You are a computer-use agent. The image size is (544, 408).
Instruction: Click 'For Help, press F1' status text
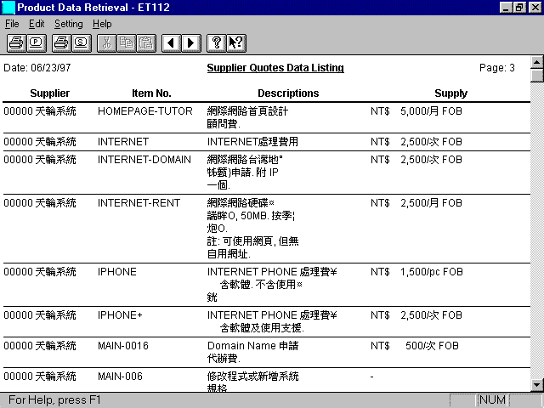pos(54,400)
